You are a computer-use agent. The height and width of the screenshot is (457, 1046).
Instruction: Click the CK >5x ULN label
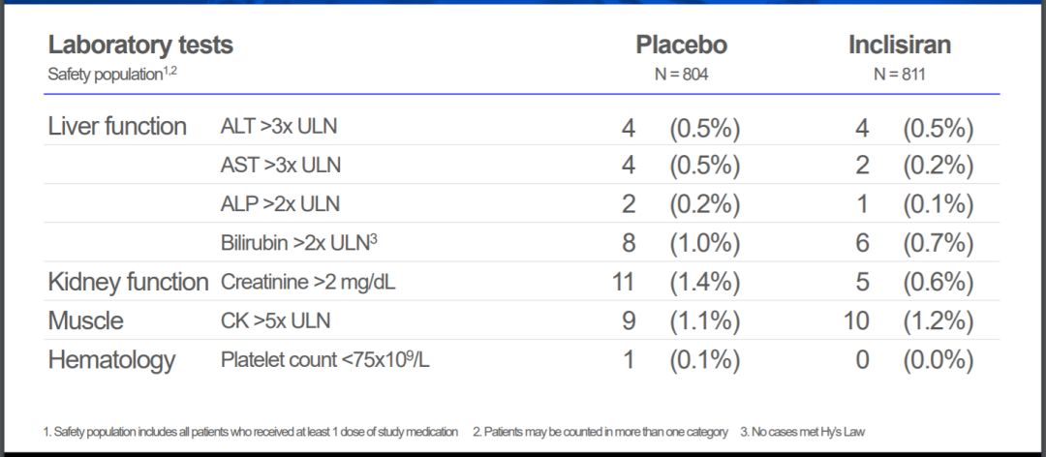pos(275,320)
